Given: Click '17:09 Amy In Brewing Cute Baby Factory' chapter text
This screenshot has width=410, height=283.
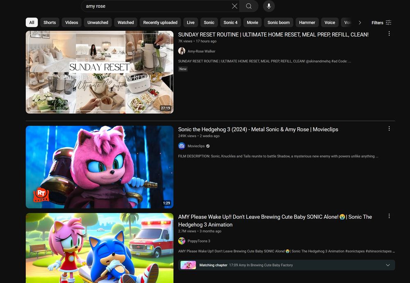Looking at the screenshot, I should coord(261,265).
